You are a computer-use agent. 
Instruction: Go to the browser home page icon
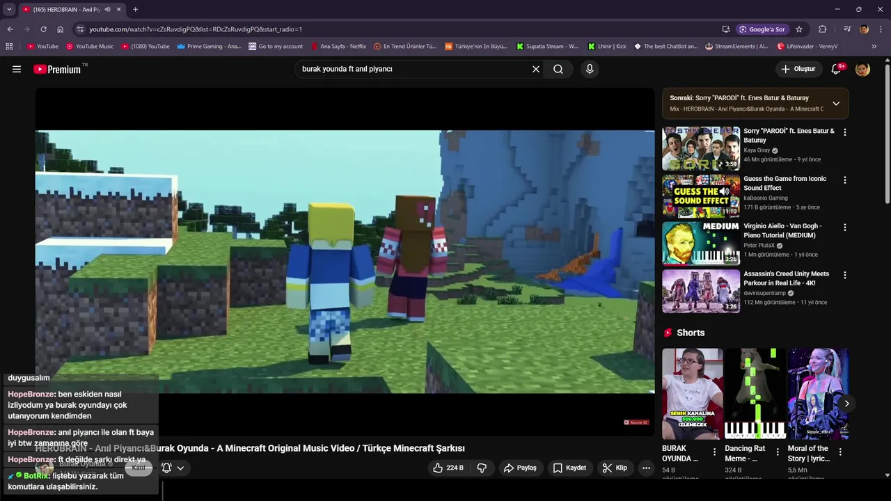[60, 29]
